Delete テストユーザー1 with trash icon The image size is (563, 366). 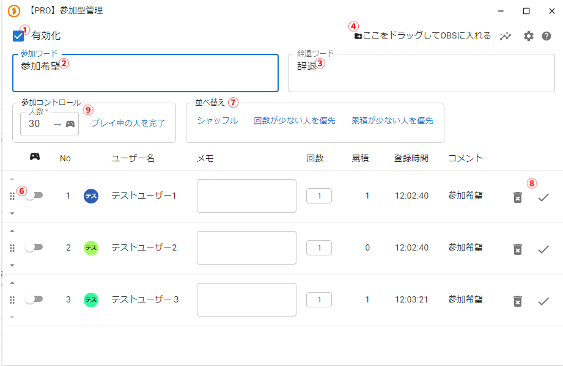[x=518, y=197]
